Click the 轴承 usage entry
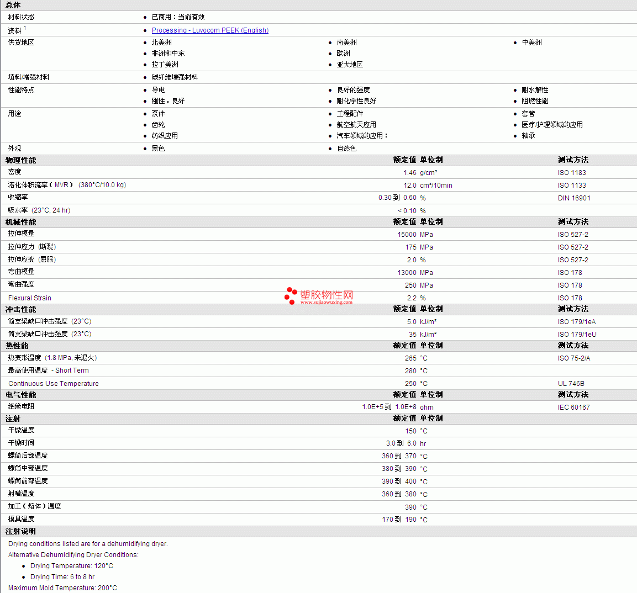The height and width of the screenshot is (593, 637). [x=528, y=136]
